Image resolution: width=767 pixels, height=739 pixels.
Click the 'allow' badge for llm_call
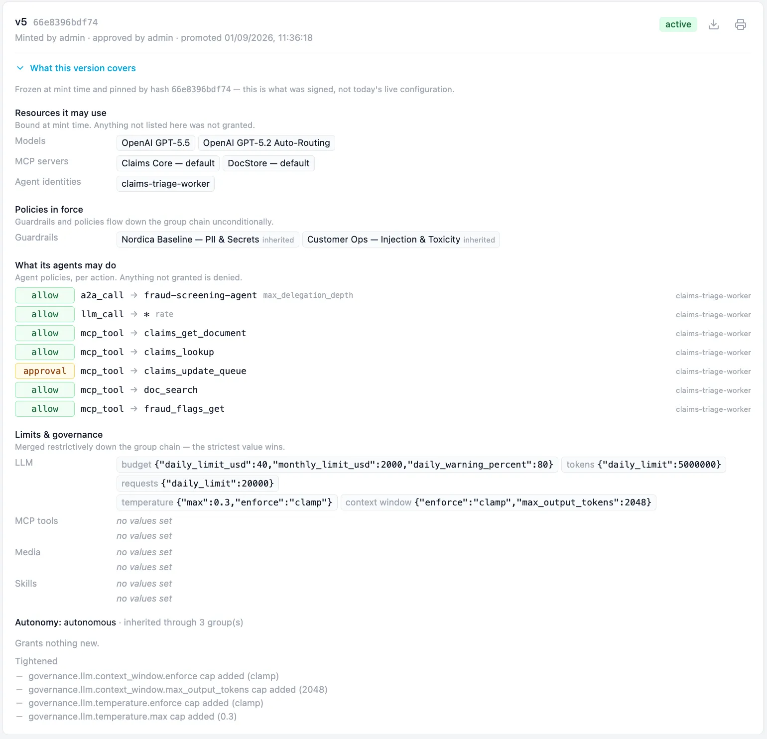point(45,314)
